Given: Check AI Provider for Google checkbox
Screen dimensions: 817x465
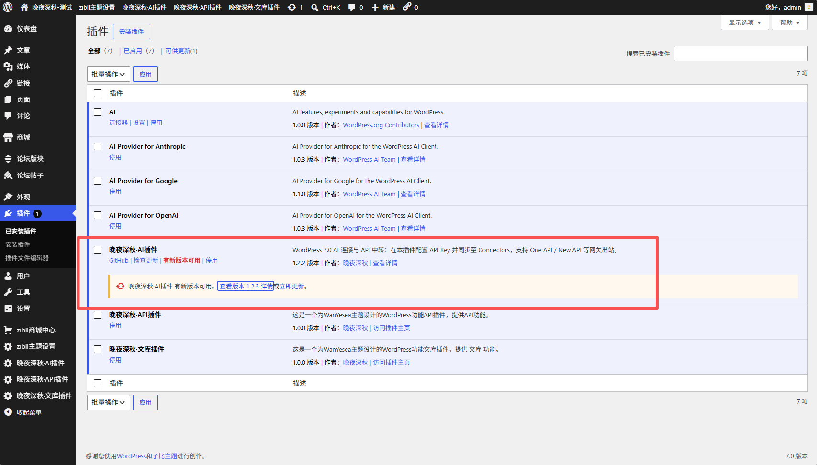Looking at the screenshot, I should coord(98,181).
